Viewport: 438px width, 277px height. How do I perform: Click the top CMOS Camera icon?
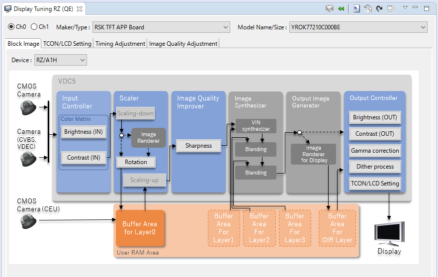[28, 107]
